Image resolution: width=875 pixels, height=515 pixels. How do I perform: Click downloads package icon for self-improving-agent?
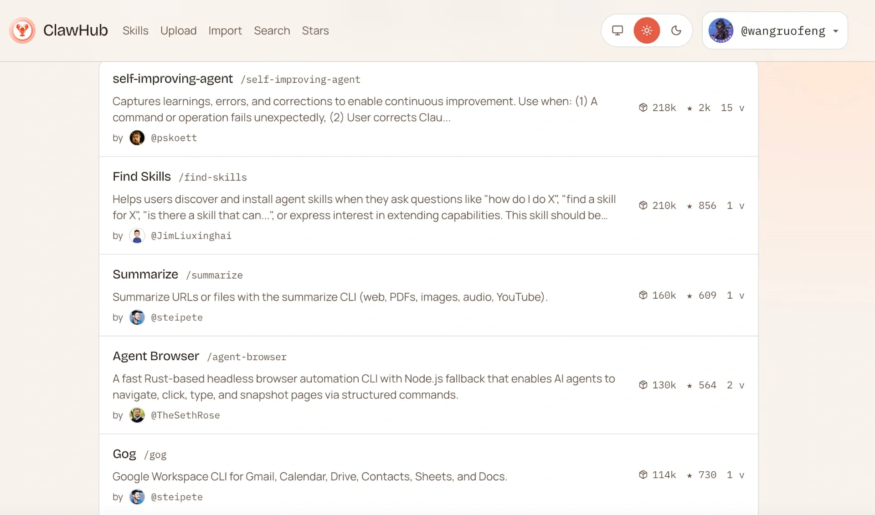pyautogui.click(x=643, y=107)
